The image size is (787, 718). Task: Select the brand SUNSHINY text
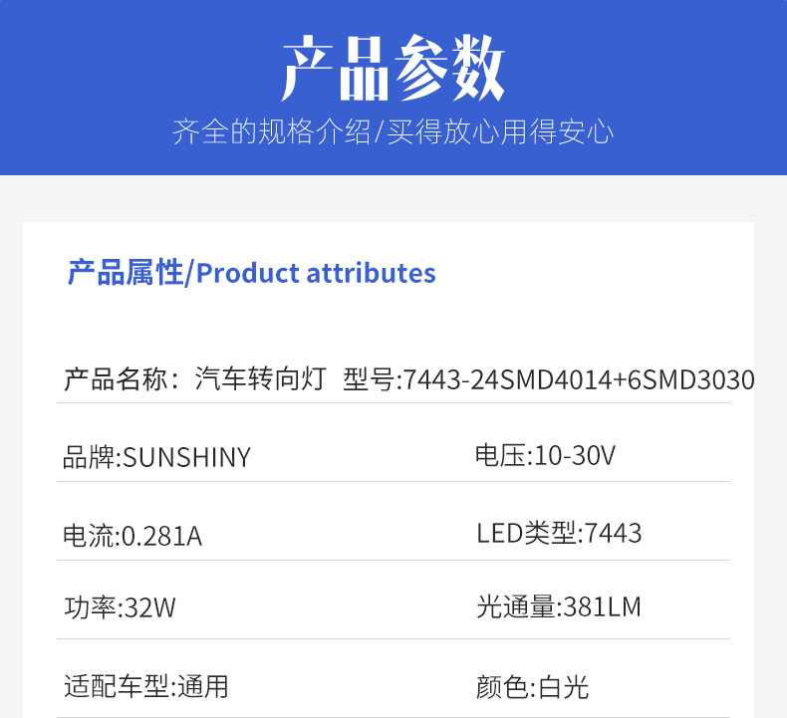[186, 458]
